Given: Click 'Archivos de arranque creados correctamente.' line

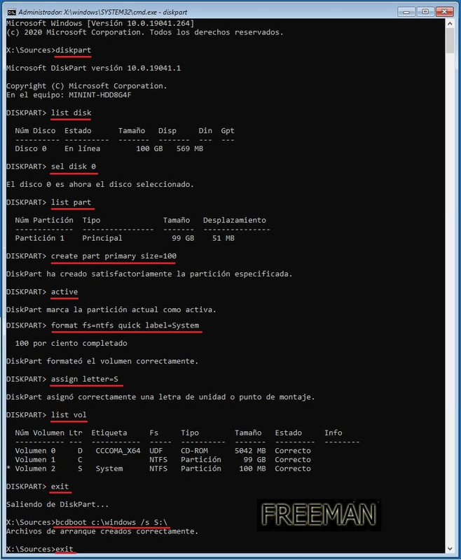Looking at the screenshot, I should pyautogui.click(x=102, y=531).
